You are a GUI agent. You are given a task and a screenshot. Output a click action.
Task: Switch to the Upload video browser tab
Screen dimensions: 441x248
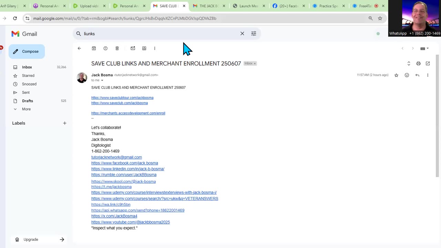[x=89, y=6]
